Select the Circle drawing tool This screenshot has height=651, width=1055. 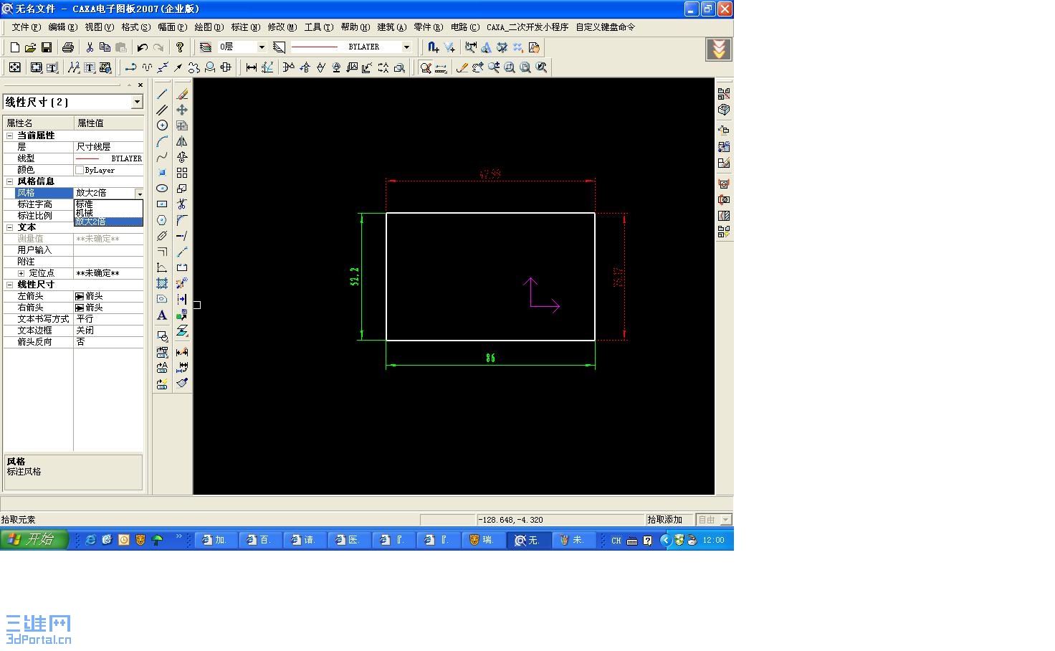coord(162,125)
